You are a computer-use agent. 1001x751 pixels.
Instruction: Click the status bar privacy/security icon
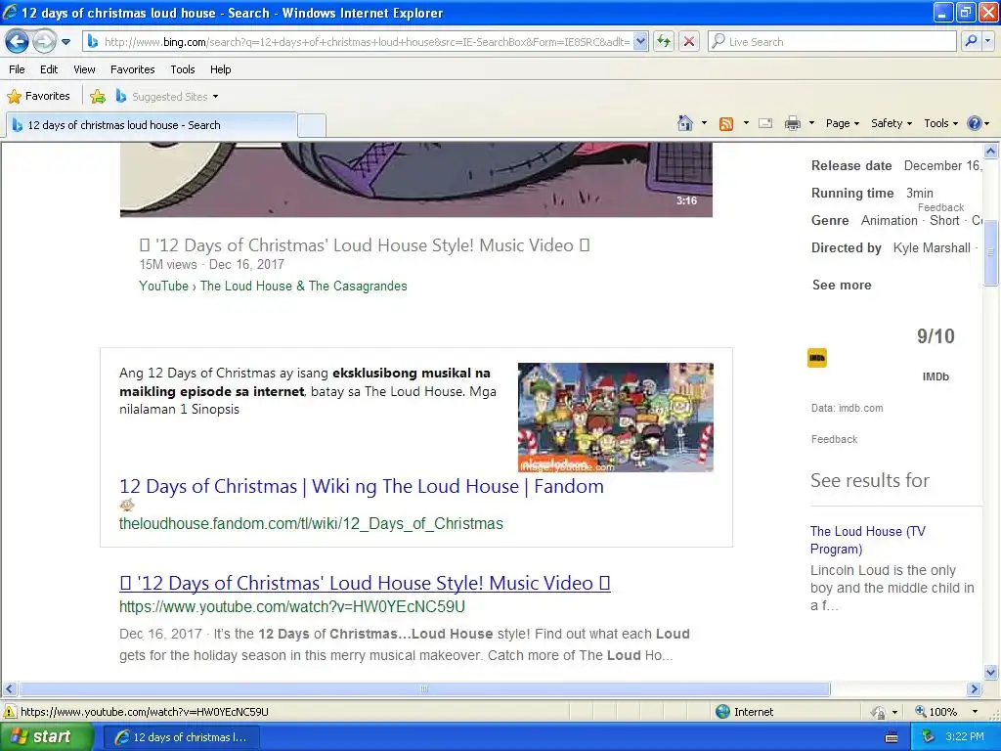[x=879, y=712]
